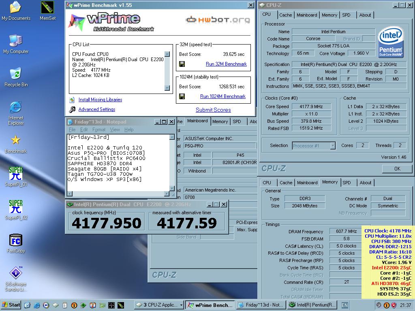Click the clock frequency readout 4177.950

point(107,223)
